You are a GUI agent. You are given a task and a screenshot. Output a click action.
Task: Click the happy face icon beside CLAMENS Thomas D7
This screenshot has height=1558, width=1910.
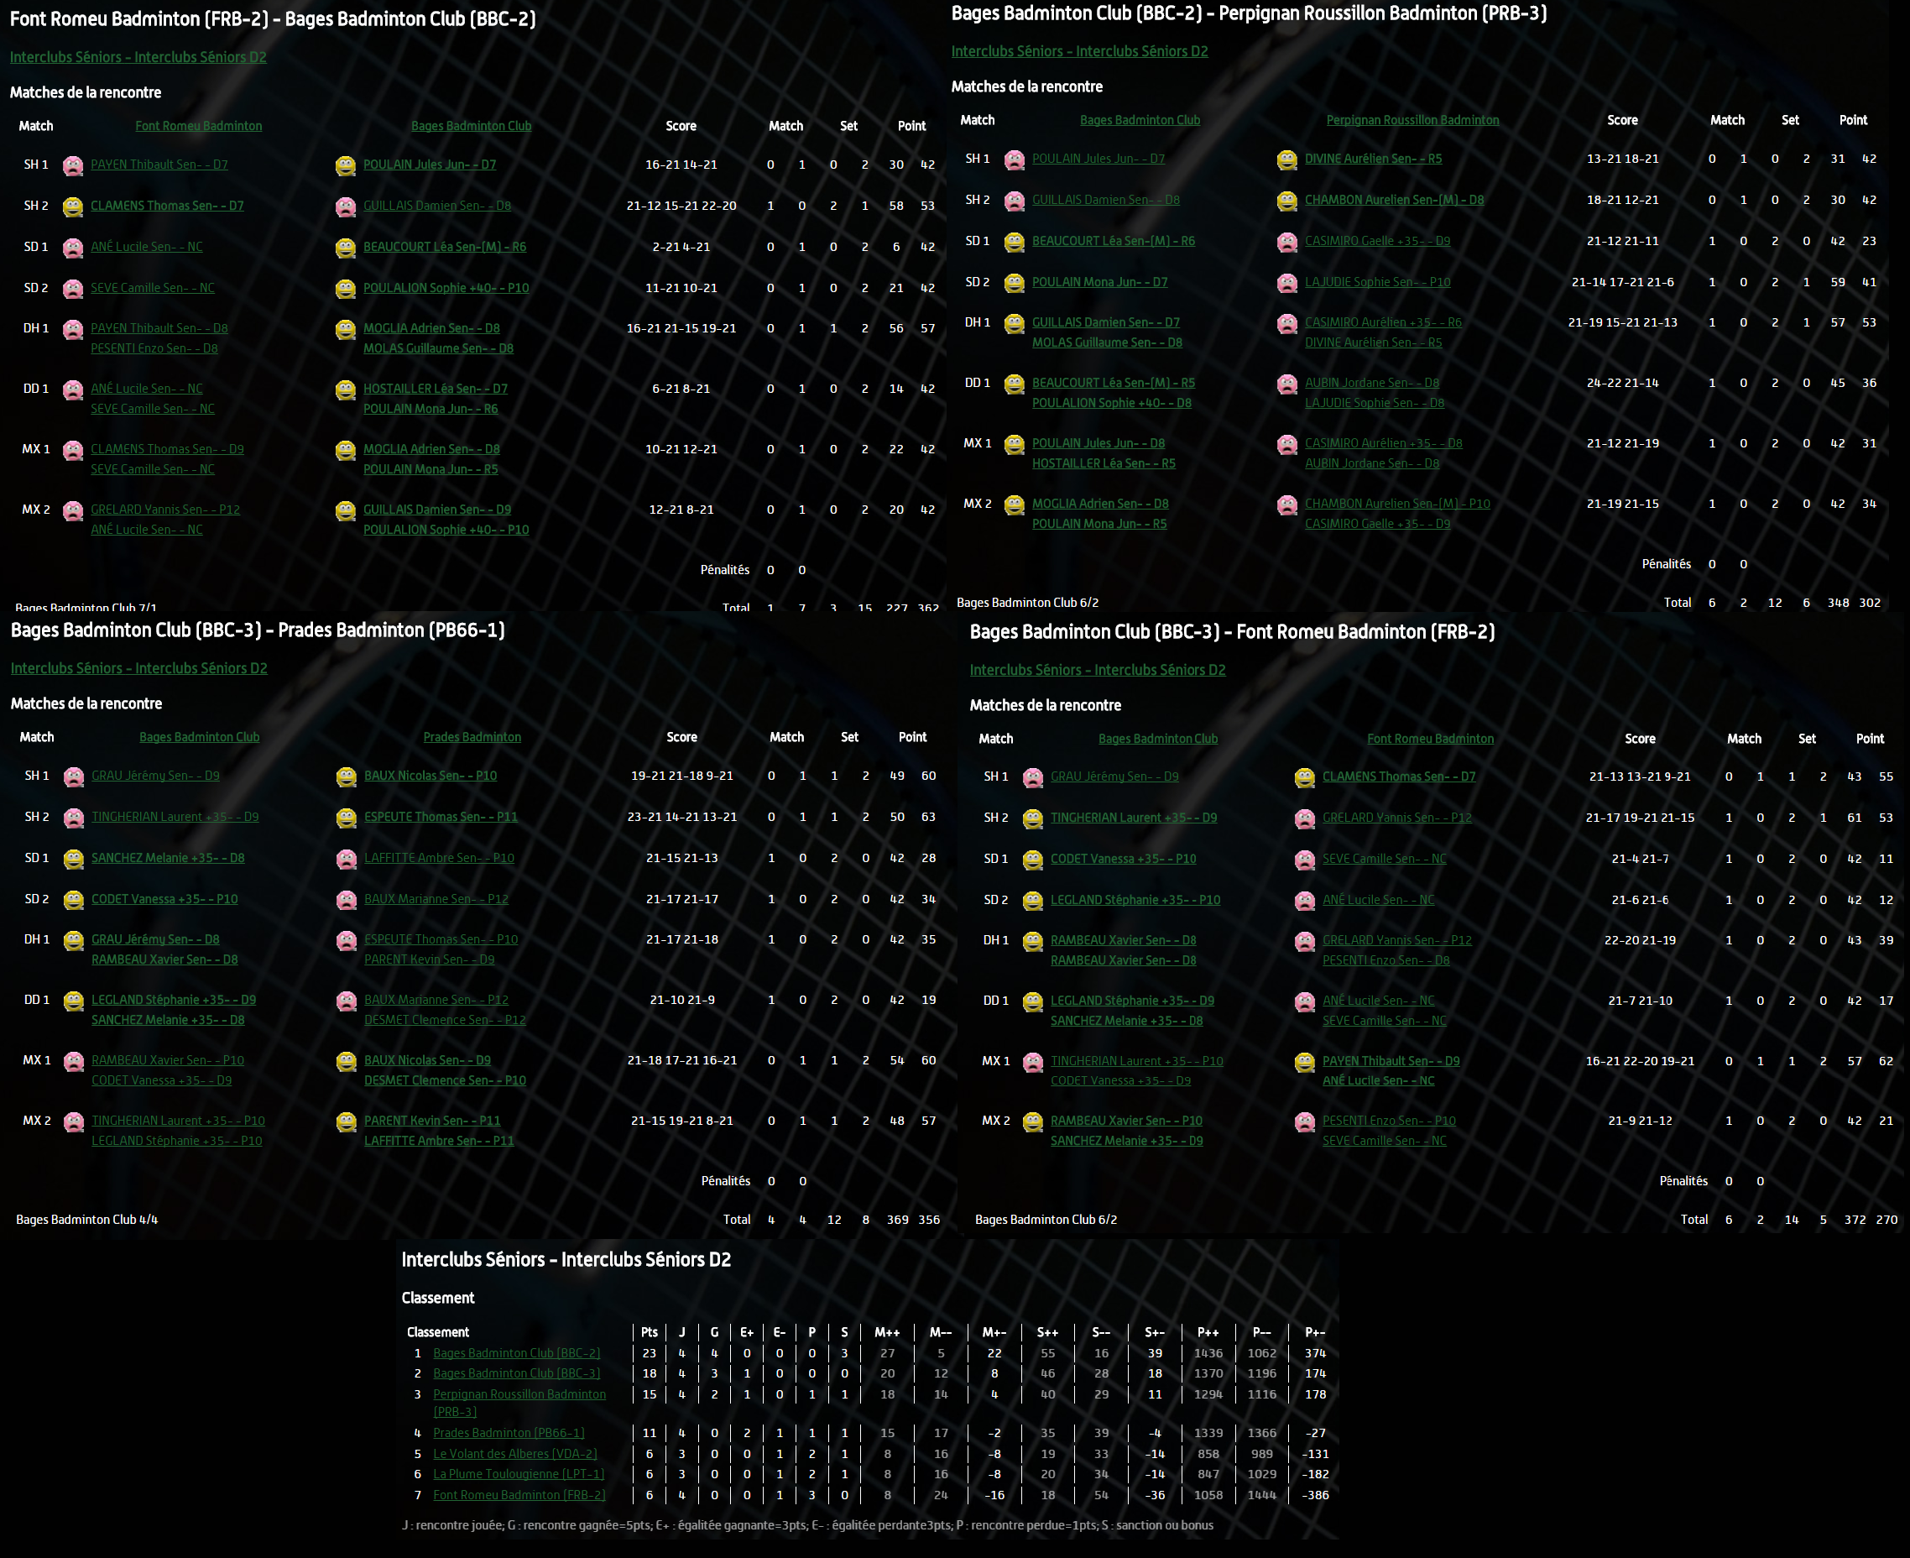click(x=73, y=207)
